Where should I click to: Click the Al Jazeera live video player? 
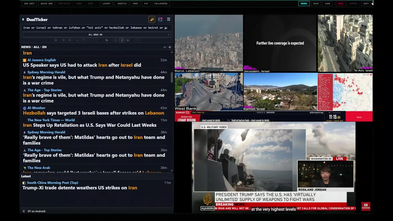coord(274,167)
